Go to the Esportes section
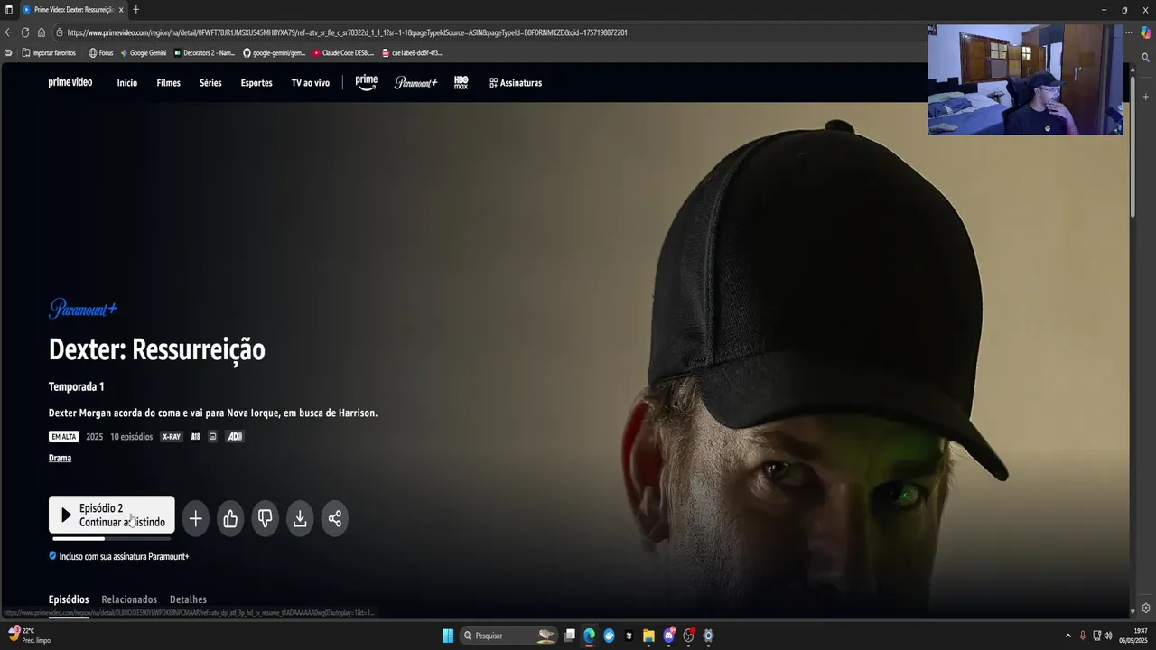 pyautogui.click(x=256, y=83)
